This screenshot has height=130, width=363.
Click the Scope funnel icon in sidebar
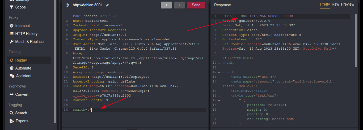click(x=11, y=7)
